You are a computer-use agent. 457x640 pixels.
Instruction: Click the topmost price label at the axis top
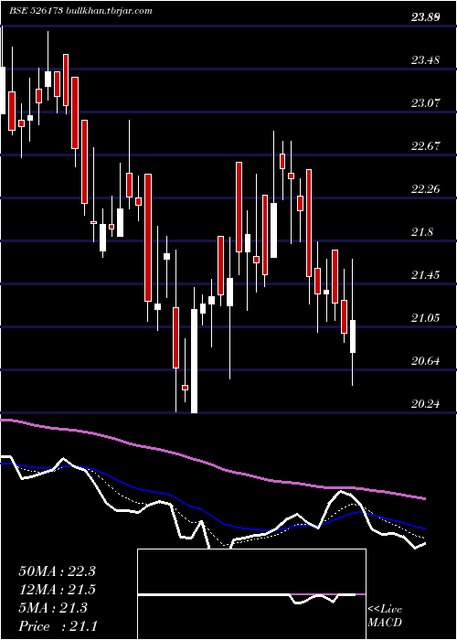click(425, 17)
